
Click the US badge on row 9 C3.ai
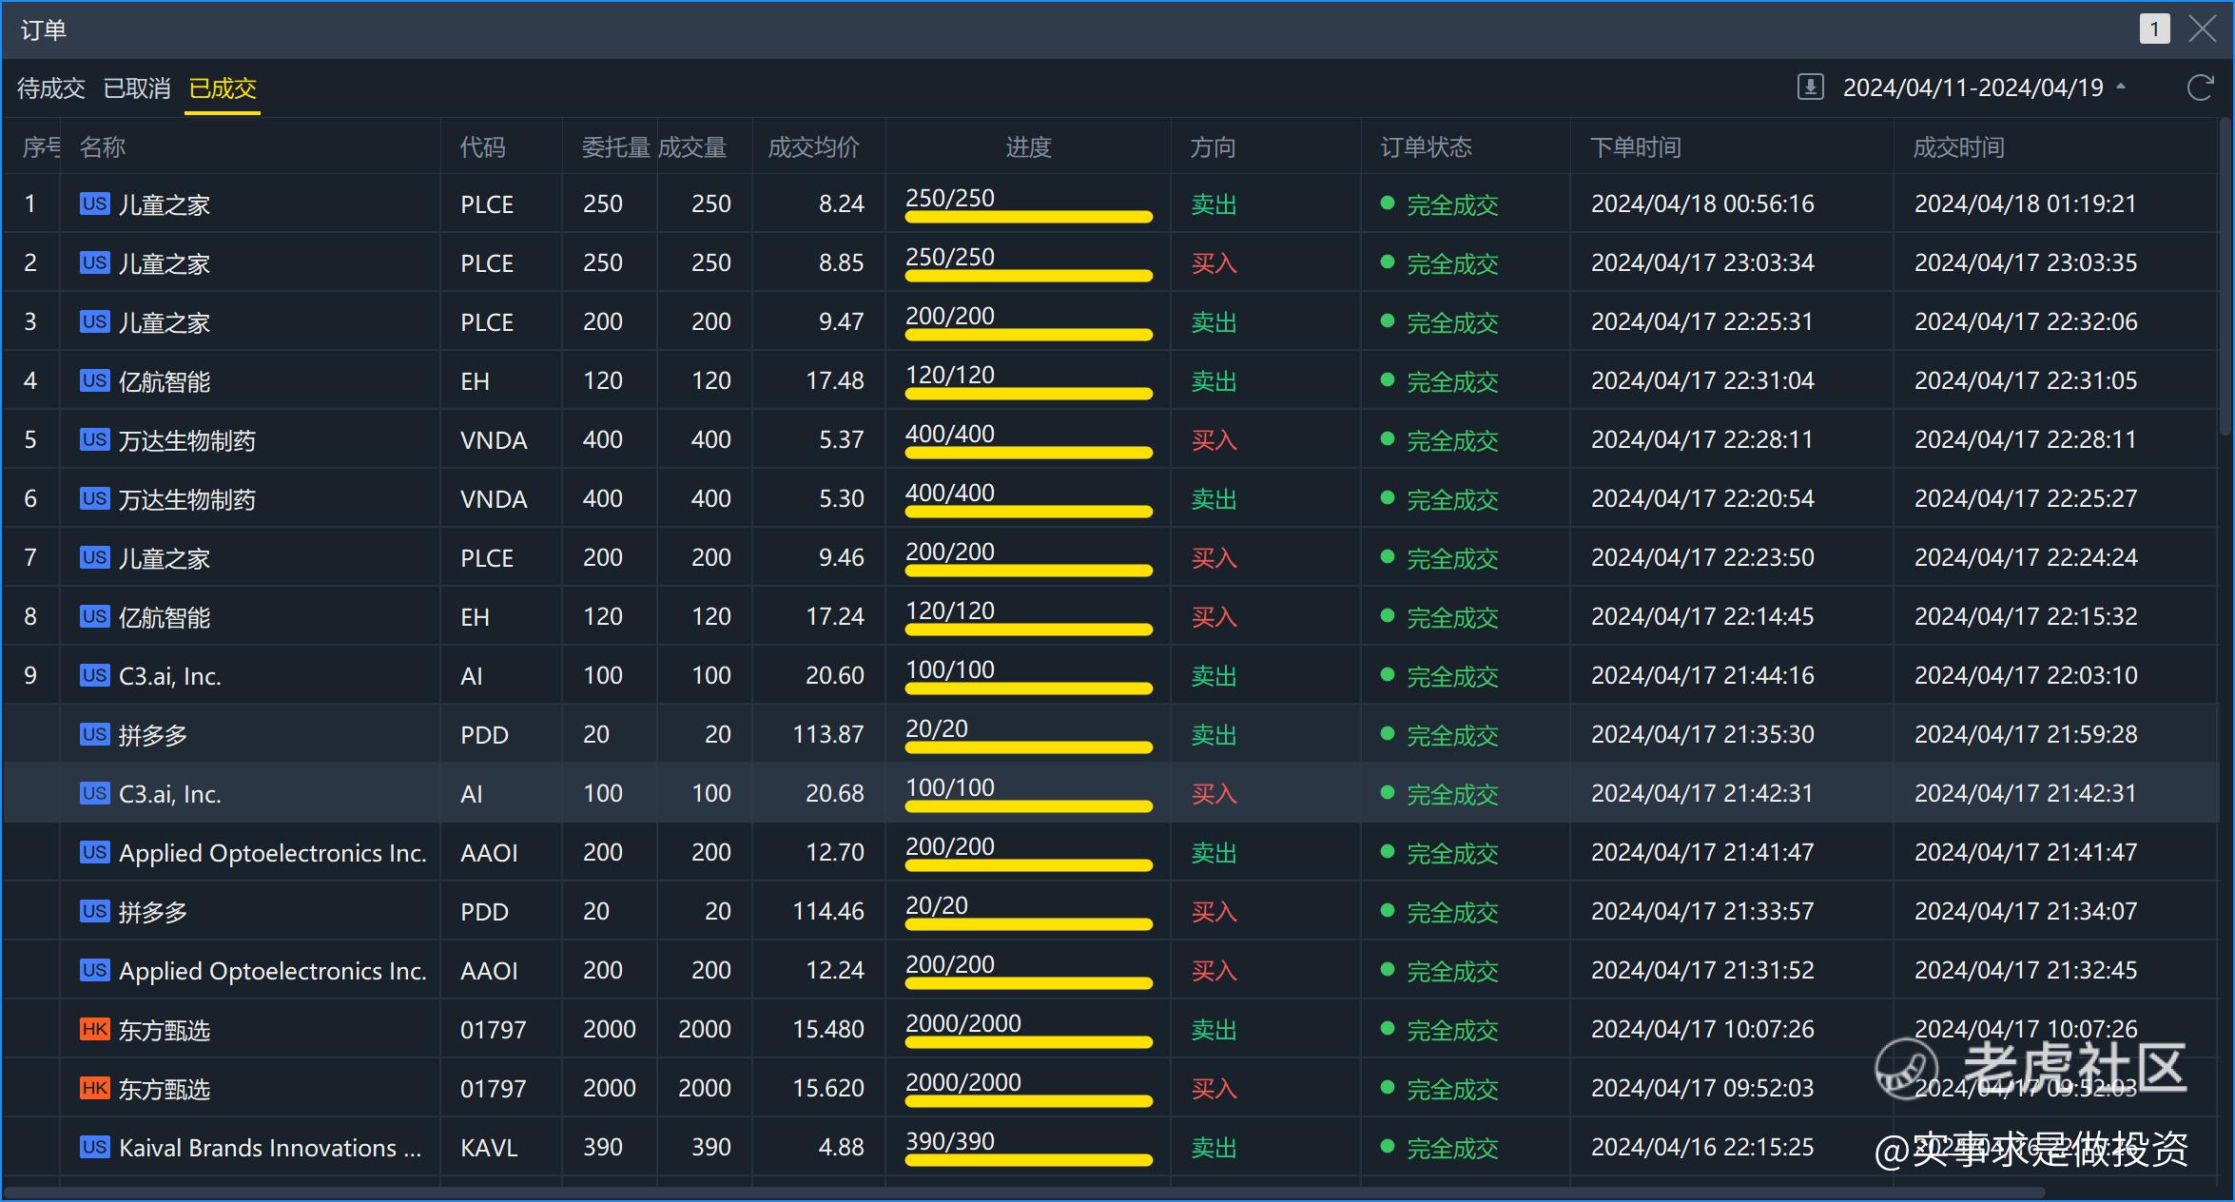[94, 675]
